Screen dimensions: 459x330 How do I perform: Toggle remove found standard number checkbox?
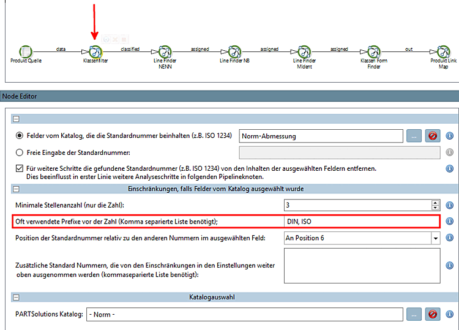(20, 168)
